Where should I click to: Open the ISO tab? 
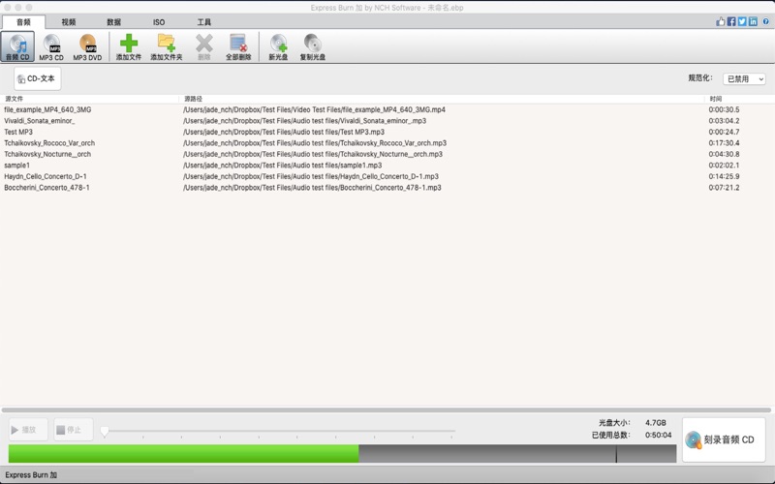pyautogui.click(x=159, y=21)
